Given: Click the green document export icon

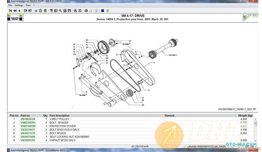Looking at the screenshot, I should tap(45, 11).
